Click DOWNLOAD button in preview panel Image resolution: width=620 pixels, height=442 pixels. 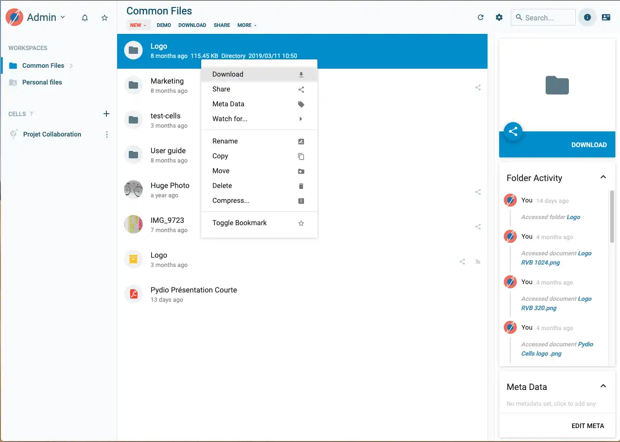589,145
